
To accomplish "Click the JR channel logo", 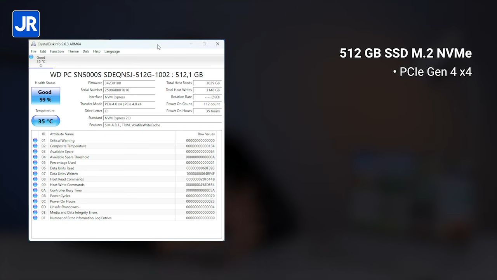I will (x=26, y=24).
